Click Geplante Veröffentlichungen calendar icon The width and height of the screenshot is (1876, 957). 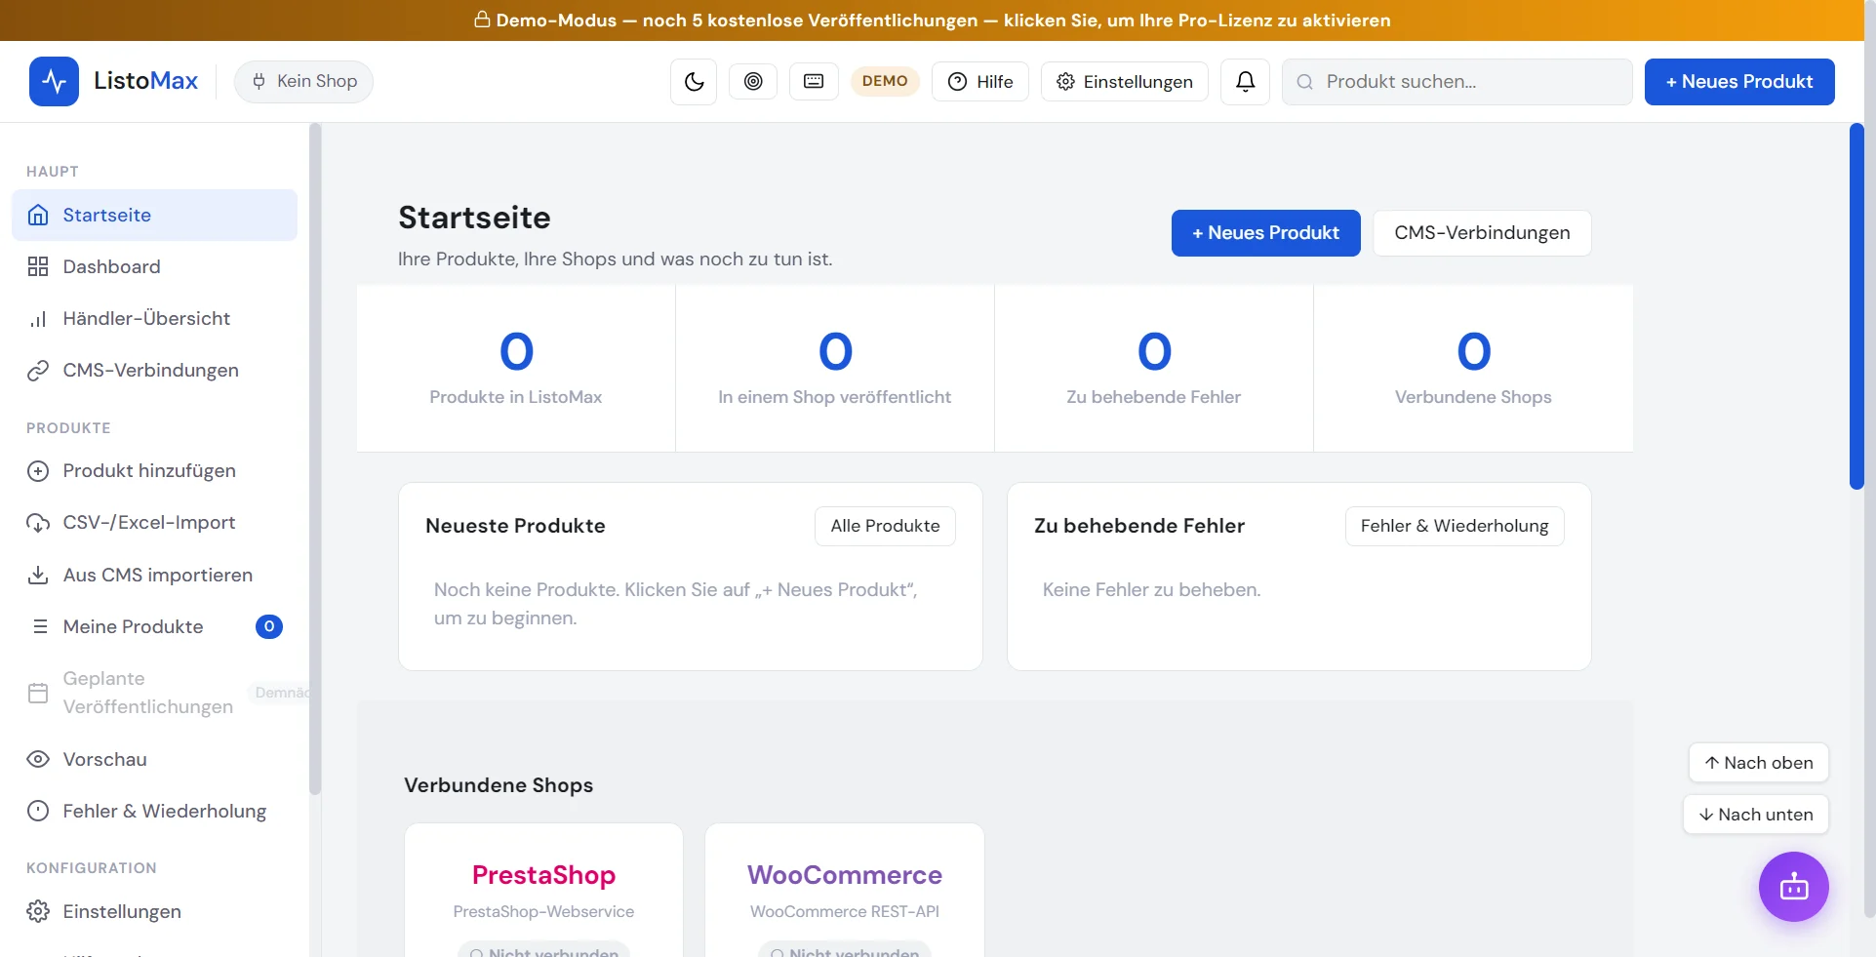[38, 694]
